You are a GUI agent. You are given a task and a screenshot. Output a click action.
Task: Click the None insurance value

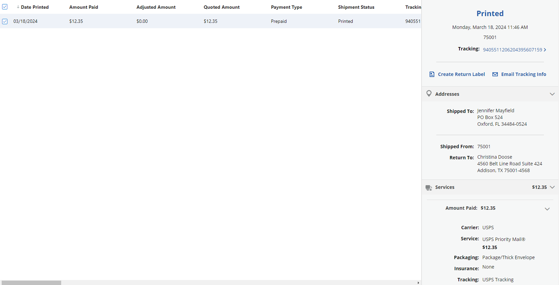[x=488, y=267]
